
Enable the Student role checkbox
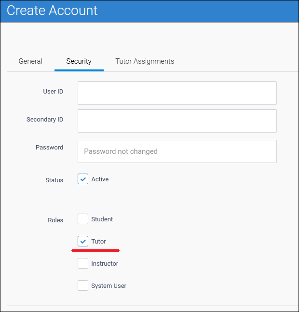click(83, 219)
